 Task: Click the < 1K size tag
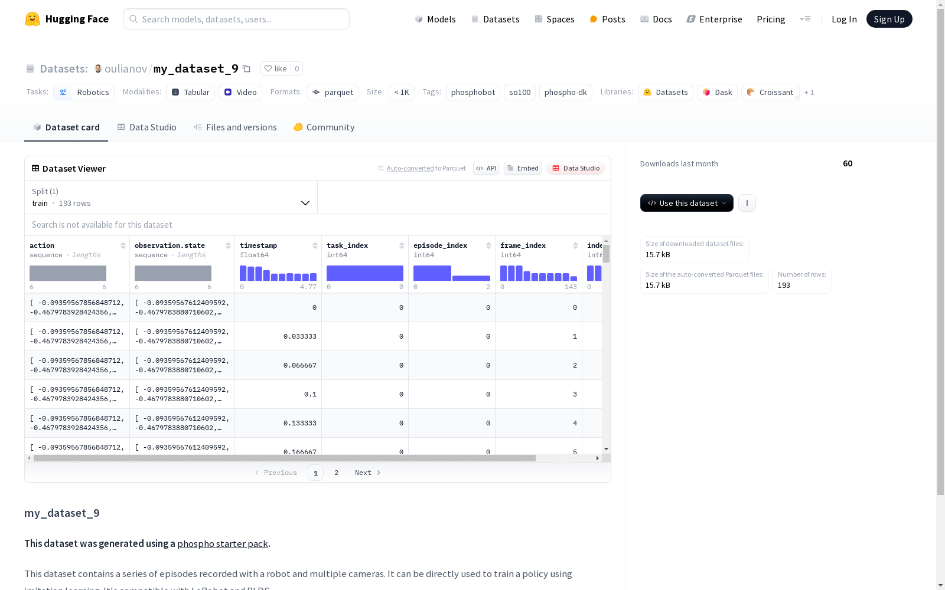click(x=402, y=92)
